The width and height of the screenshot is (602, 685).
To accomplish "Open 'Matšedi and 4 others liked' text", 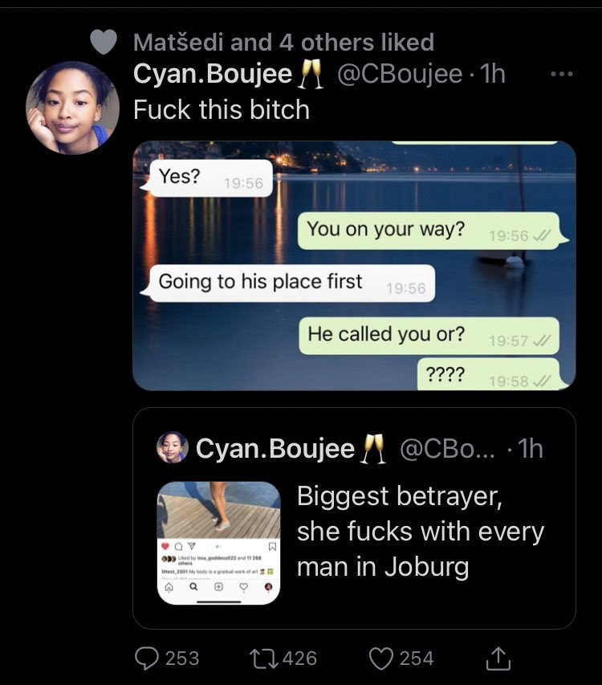I will pos(284,43).
